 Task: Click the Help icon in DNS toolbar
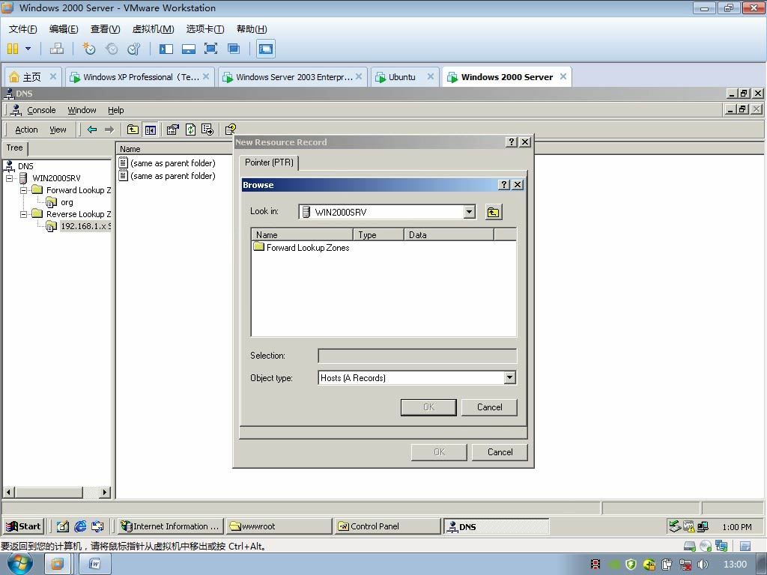coord(231,130)
